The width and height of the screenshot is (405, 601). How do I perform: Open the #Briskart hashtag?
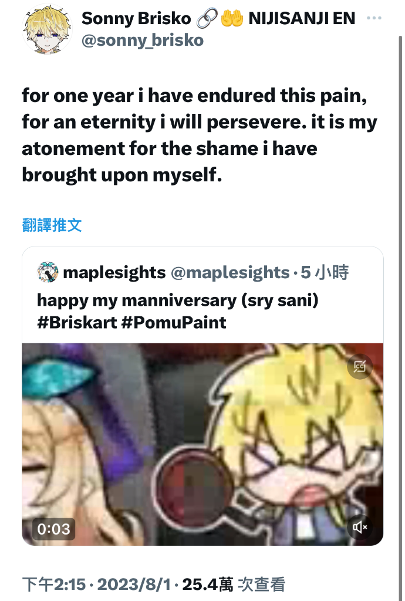click(x=77, y=322)
